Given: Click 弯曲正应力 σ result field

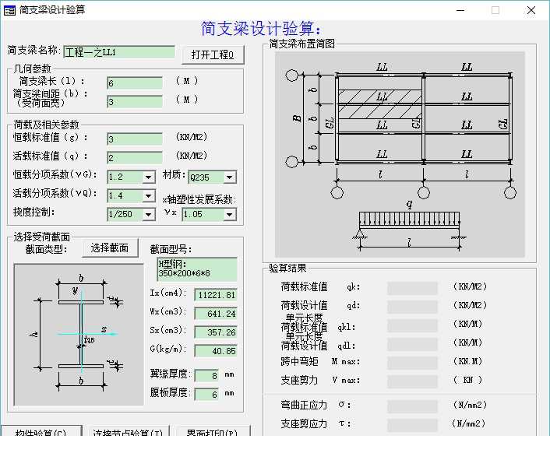Looking at the screenshot, I should 412,406.
